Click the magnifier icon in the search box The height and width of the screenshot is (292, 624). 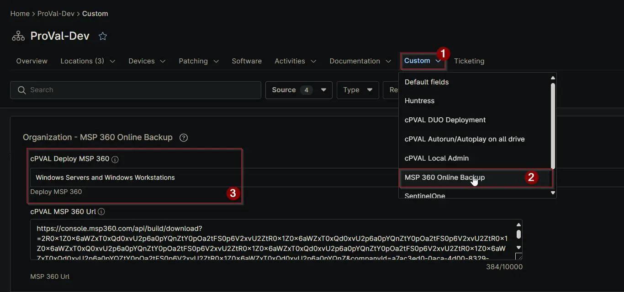[x=21, y=90]
